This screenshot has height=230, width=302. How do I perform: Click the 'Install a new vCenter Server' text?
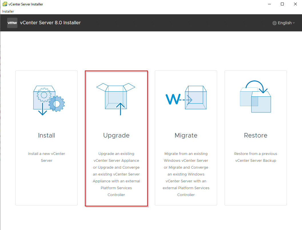pos(47,157)
